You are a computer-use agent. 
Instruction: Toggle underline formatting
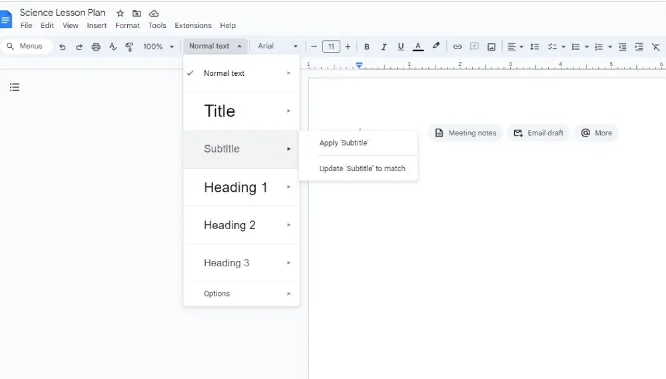400,47
